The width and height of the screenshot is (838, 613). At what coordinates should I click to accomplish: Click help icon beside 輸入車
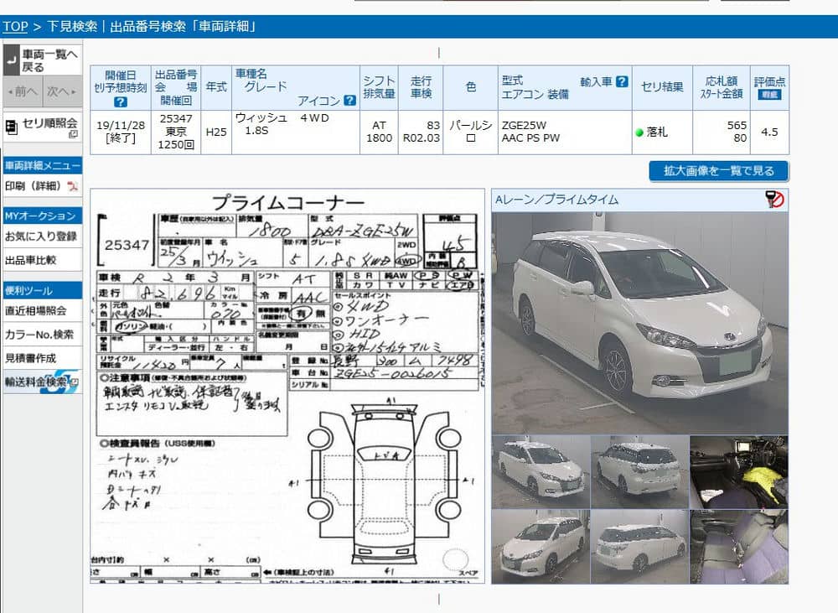(x=622, y=81)
